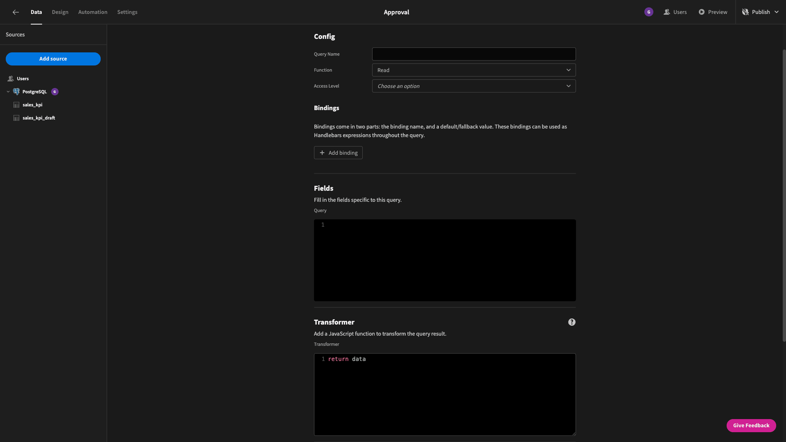This screenshot has width=786, height=442.
Task: Switch to the Data tab
Action: (x=36, y=12)
